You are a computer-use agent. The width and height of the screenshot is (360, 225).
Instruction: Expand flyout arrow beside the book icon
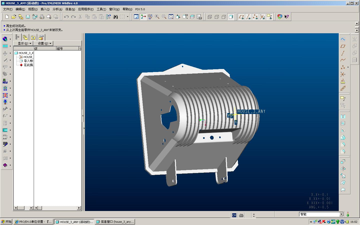(10, 165)
